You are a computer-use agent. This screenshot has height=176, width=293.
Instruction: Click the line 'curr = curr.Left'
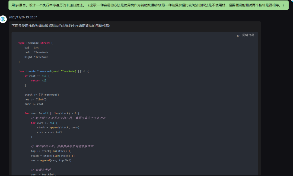point(50,132)
